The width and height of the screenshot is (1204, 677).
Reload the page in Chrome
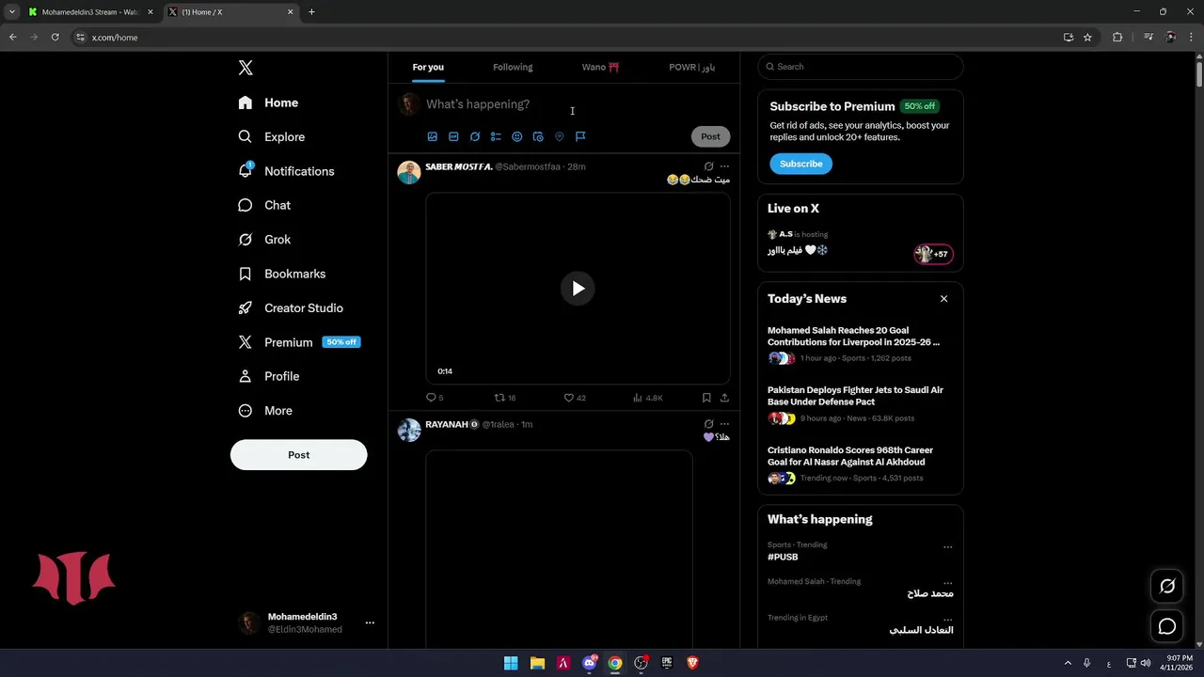(55, 38)
